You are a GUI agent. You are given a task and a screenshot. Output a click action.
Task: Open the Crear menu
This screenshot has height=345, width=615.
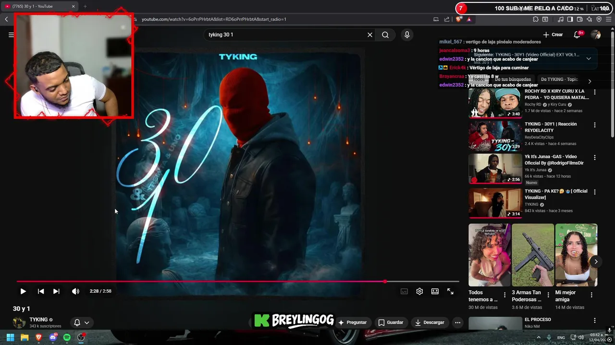(x=553, y=34)
